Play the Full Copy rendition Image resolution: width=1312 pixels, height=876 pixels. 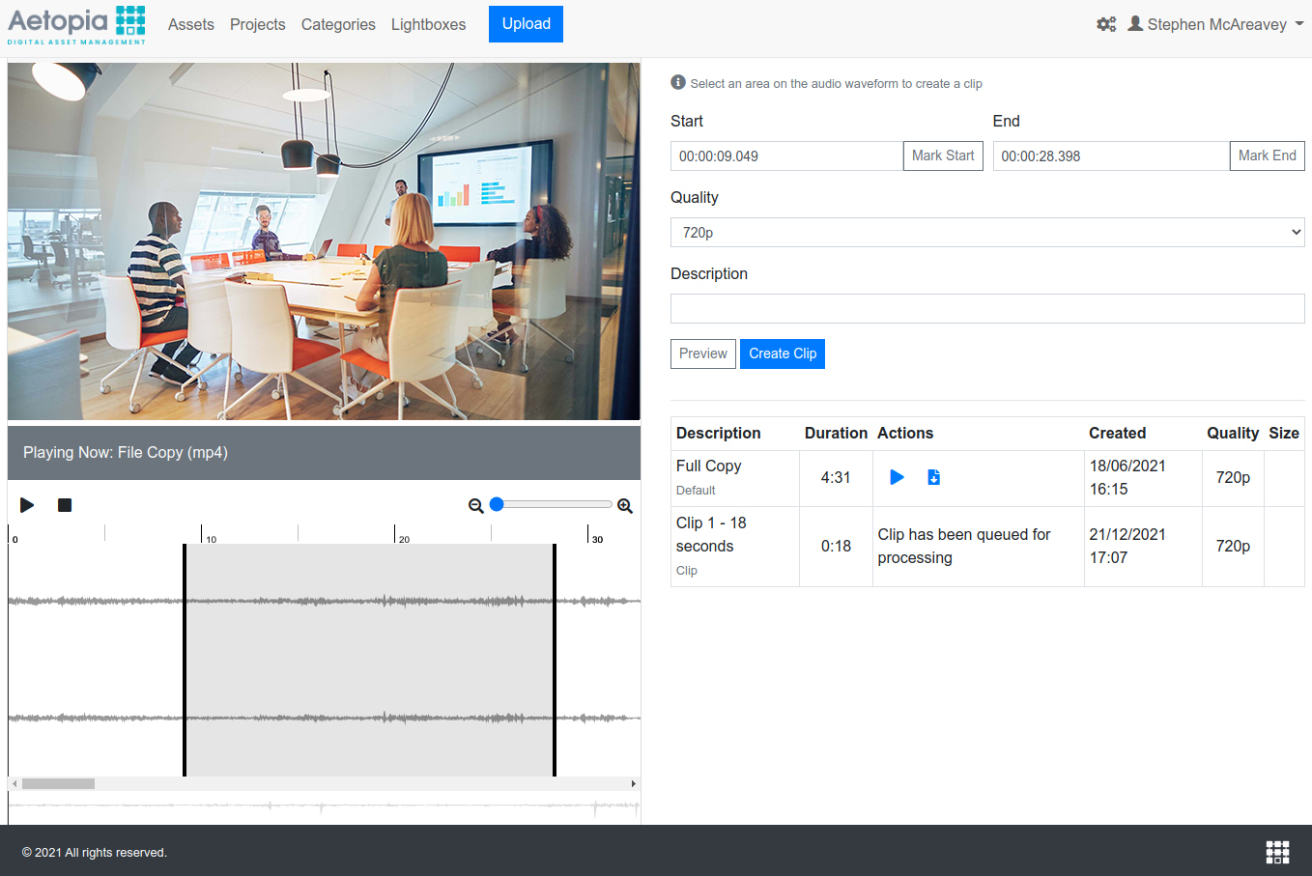(897, 477)
